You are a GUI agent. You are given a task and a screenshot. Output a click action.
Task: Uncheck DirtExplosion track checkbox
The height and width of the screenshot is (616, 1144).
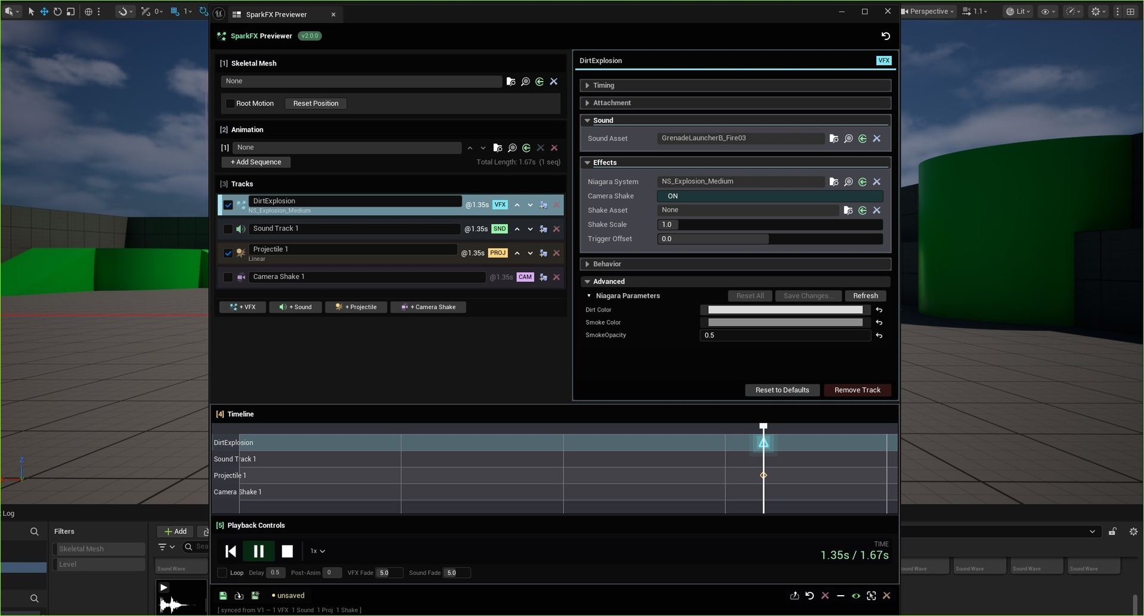[228, 205]
